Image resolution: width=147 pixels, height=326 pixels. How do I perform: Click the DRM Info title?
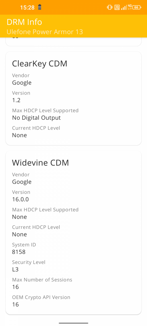[x=24, y=22]
